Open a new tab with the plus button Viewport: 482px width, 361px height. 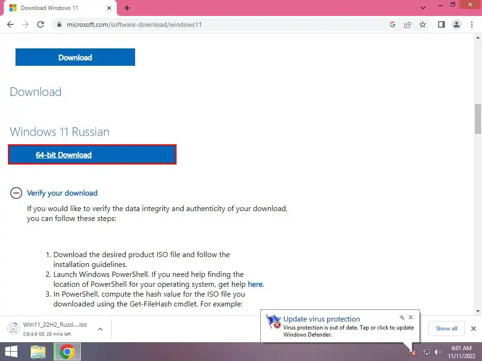[127, 8]
